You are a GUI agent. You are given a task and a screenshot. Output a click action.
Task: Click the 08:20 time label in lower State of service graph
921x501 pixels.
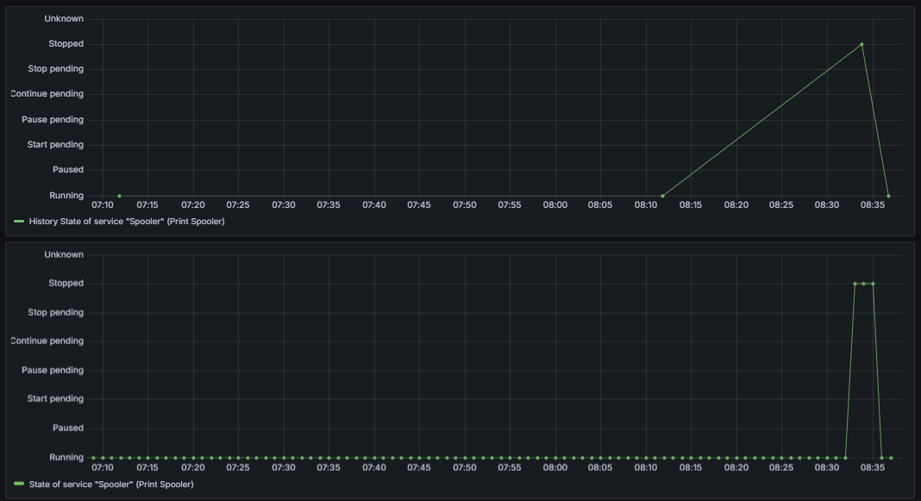point(736,468)
